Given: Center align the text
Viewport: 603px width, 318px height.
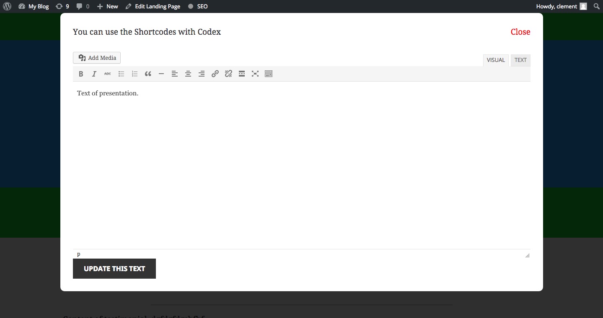Looking at the screenshot, I should 188,74.
